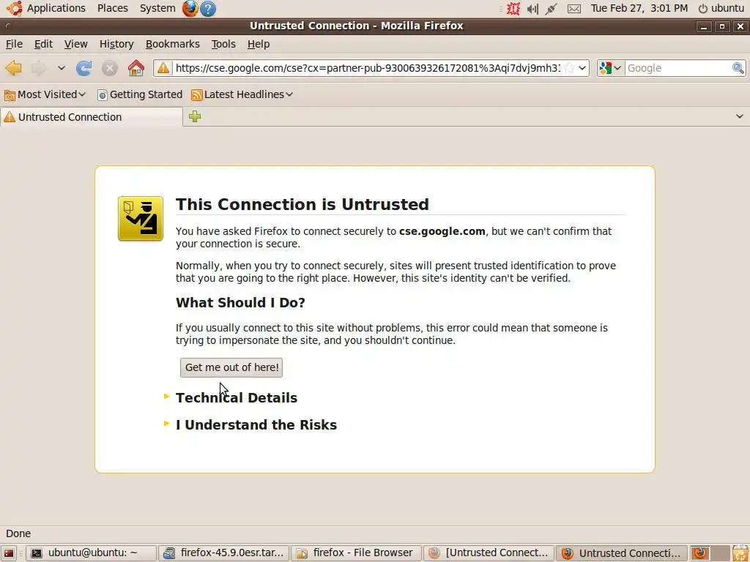Open the ubuntu user session menu
Viewport: 750px width, 562px height.
click(x=721, y=8)
